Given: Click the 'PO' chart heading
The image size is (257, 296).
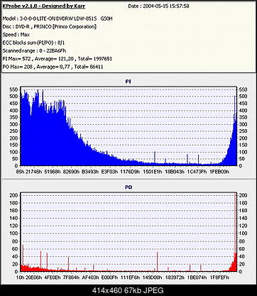Looking at the screenshot, I should click(128, 187).
